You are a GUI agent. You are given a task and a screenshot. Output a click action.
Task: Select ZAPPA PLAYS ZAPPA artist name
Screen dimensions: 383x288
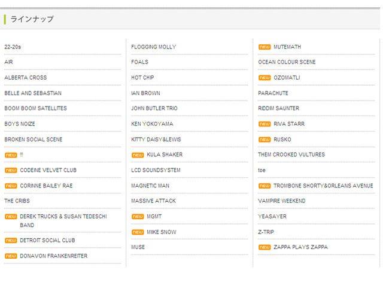tap(300, 247)
